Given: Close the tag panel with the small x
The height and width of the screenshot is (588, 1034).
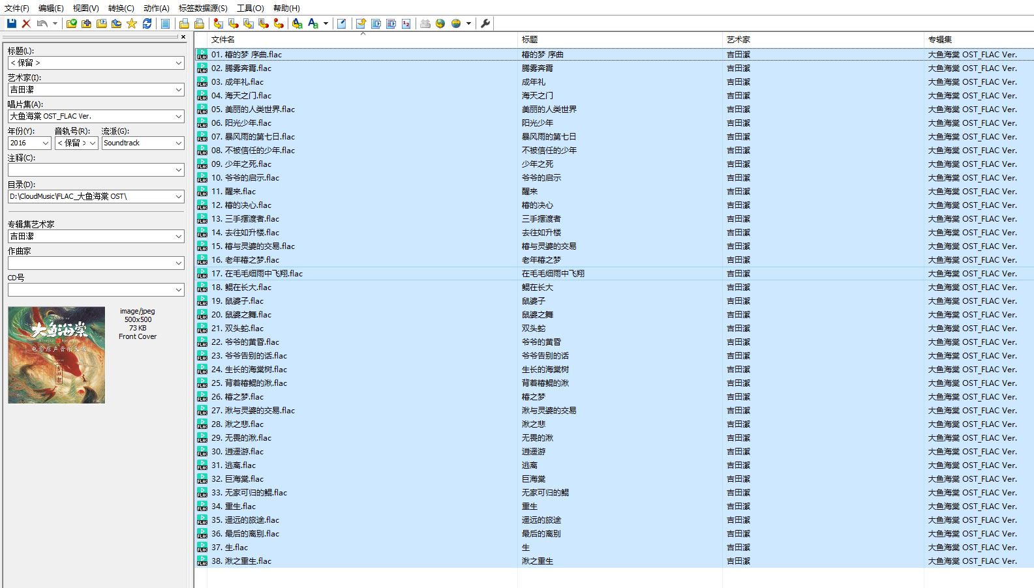Looking at the screenshot, I should coord(183,37).
